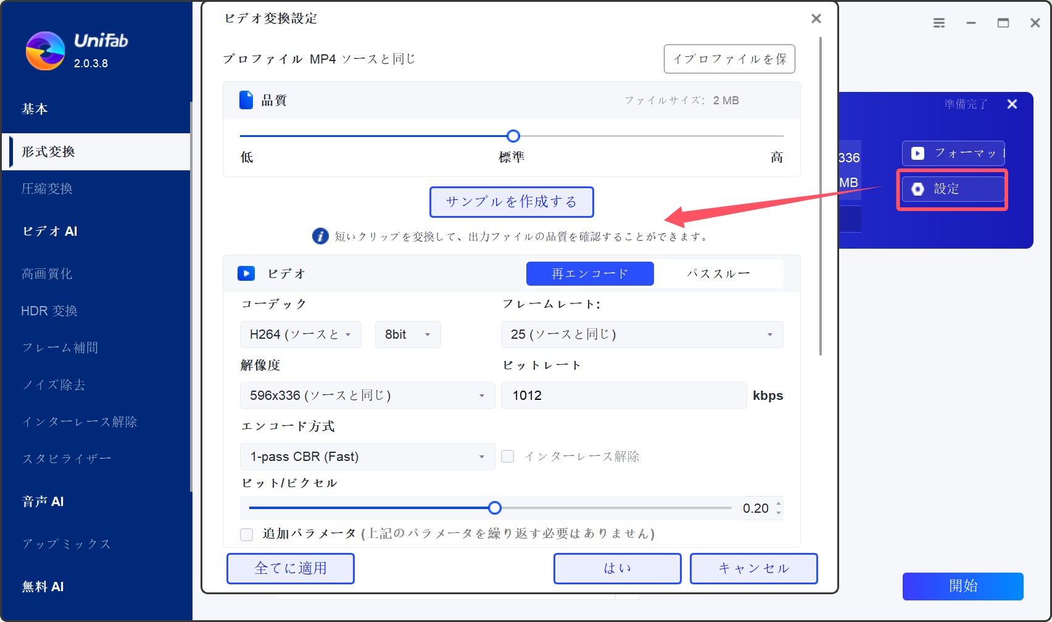Image resolution: width=1052 pixels, height=622 pixels.
Task: Open the H264 codec dropdown
Action: (x=300, y=334)
